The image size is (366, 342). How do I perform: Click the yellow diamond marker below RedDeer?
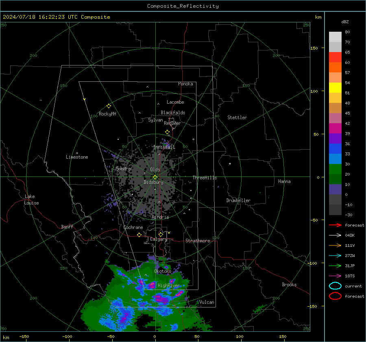(x=168, y=132)
